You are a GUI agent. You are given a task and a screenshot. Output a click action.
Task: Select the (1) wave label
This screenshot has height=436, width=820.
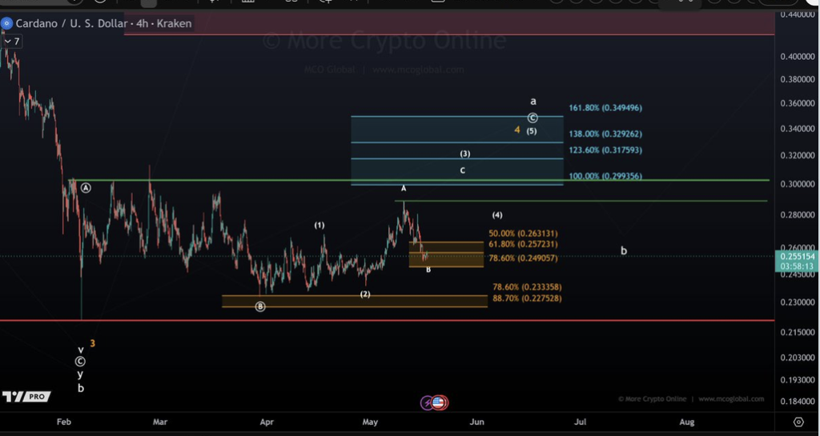[320, 226]
